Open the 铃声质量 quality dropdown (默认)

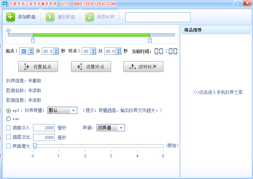click(62, 110)
